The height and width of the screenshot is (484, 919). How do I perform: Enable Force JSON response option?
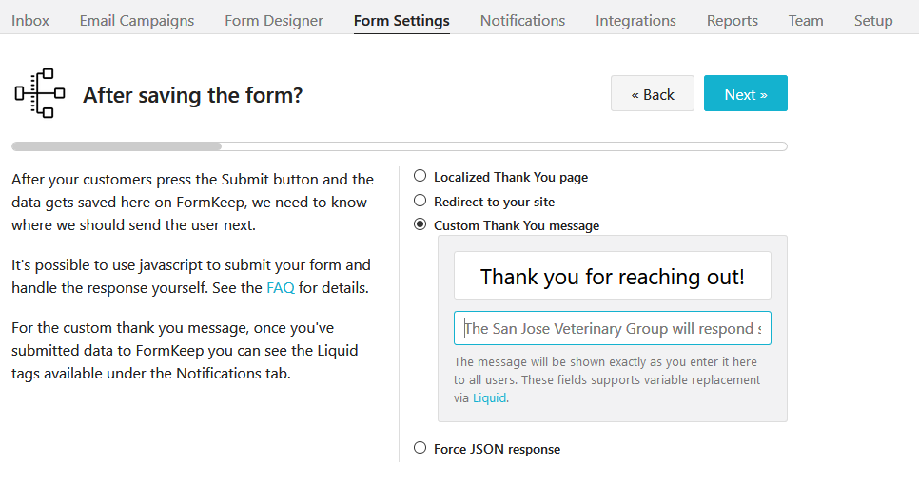click(420, 448)
